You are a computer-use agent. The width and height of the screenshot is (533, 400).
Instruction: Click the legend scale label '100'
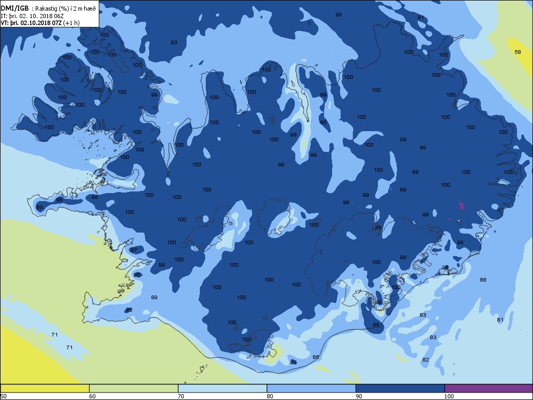click(449, 396)
